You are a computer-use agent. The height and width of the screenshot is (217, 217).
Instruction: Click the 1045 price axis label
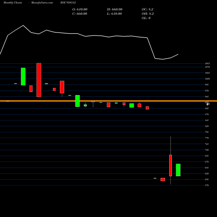click(207, 73)
